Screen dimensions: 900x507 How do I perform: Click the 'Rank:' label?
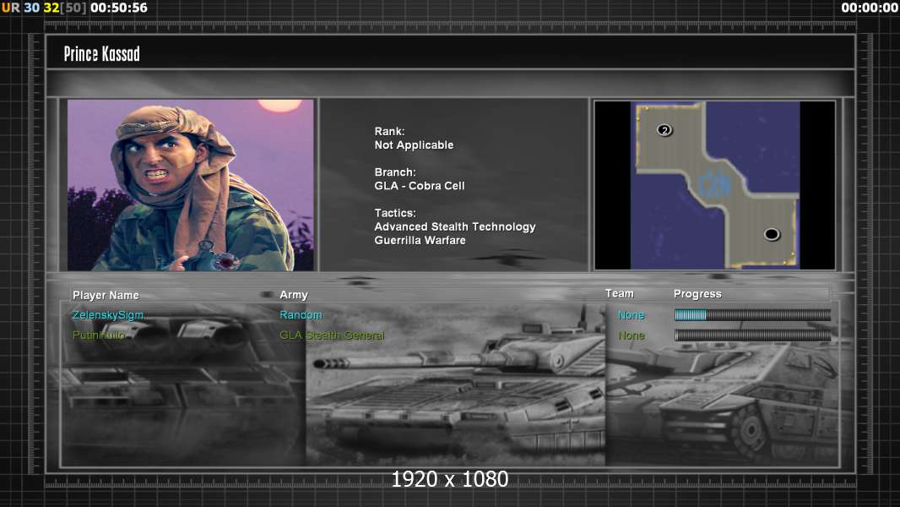pos(390,132)
